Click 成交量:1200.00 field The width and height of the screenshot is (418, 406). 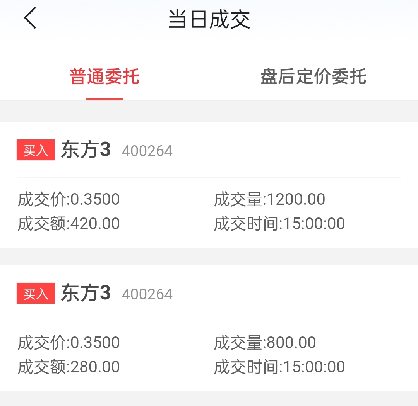pyautogui.click(x=269, y=199)
